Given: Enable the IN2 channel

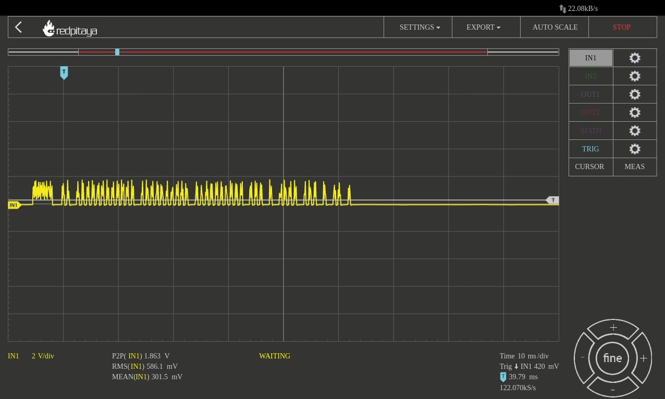Looking at the screenshot, I should [590, 76].
